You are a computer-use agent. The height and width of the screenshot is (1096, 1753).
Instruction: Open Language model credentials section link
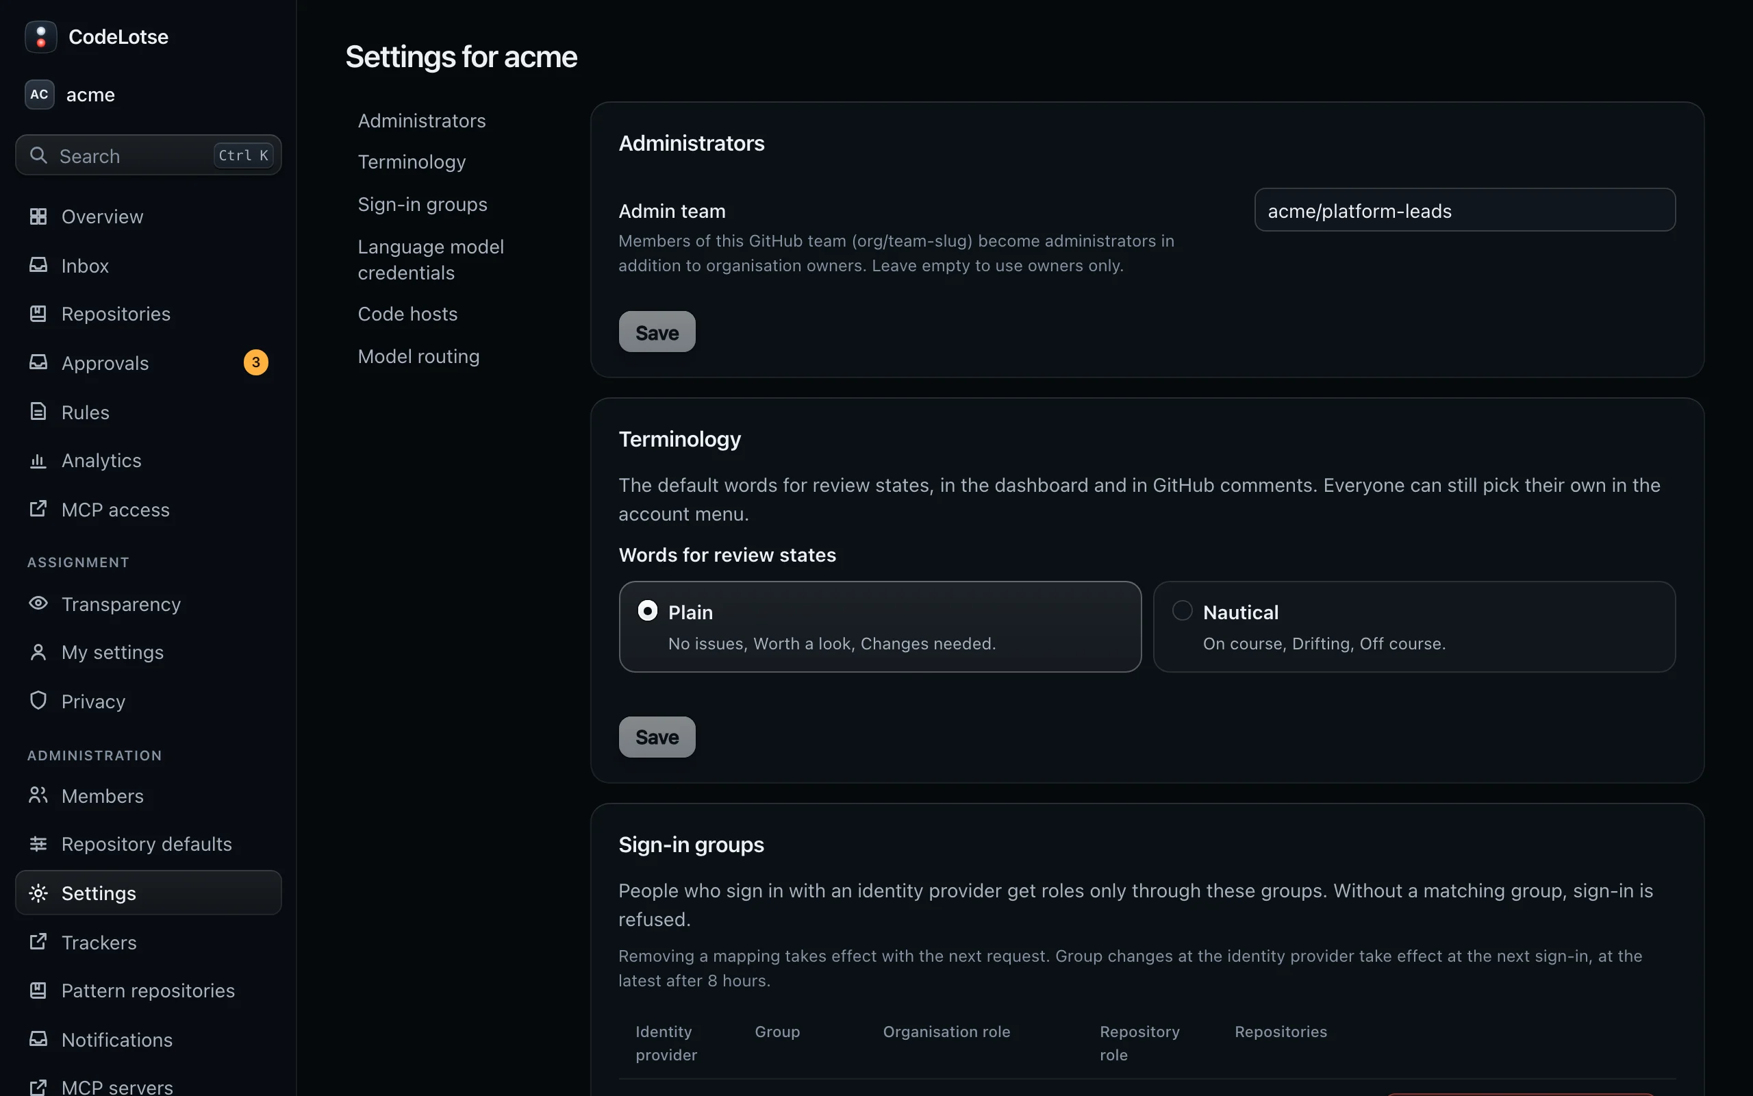coord(430,260)
